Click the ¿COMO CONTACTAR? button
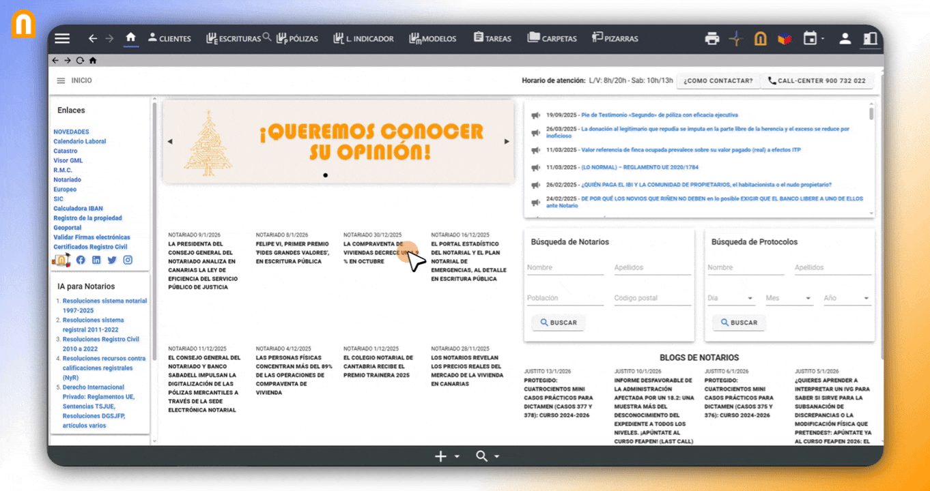Viewport: 930px width, 491px height. click(x=718, y=80)
